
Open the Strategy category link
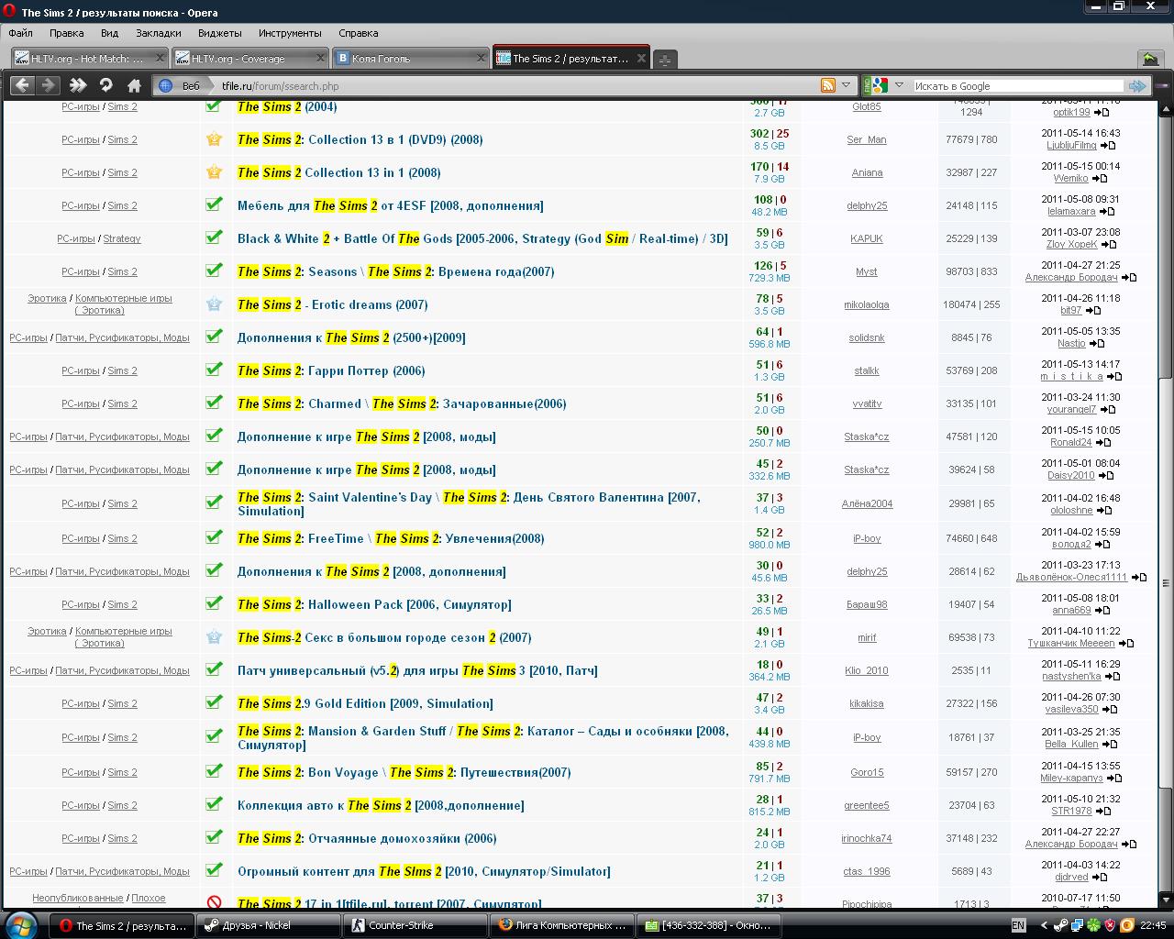pyautogui.click(x=122, y=239)
